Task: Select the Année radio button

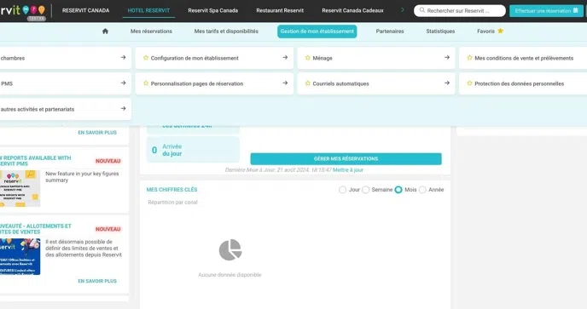Action: pos(422,190)
